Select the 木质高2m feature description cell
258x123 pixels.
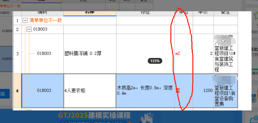click(x=145, y=91)
